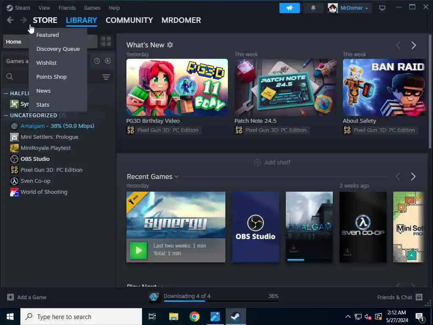Open the Games menu

tap(92, 8)
